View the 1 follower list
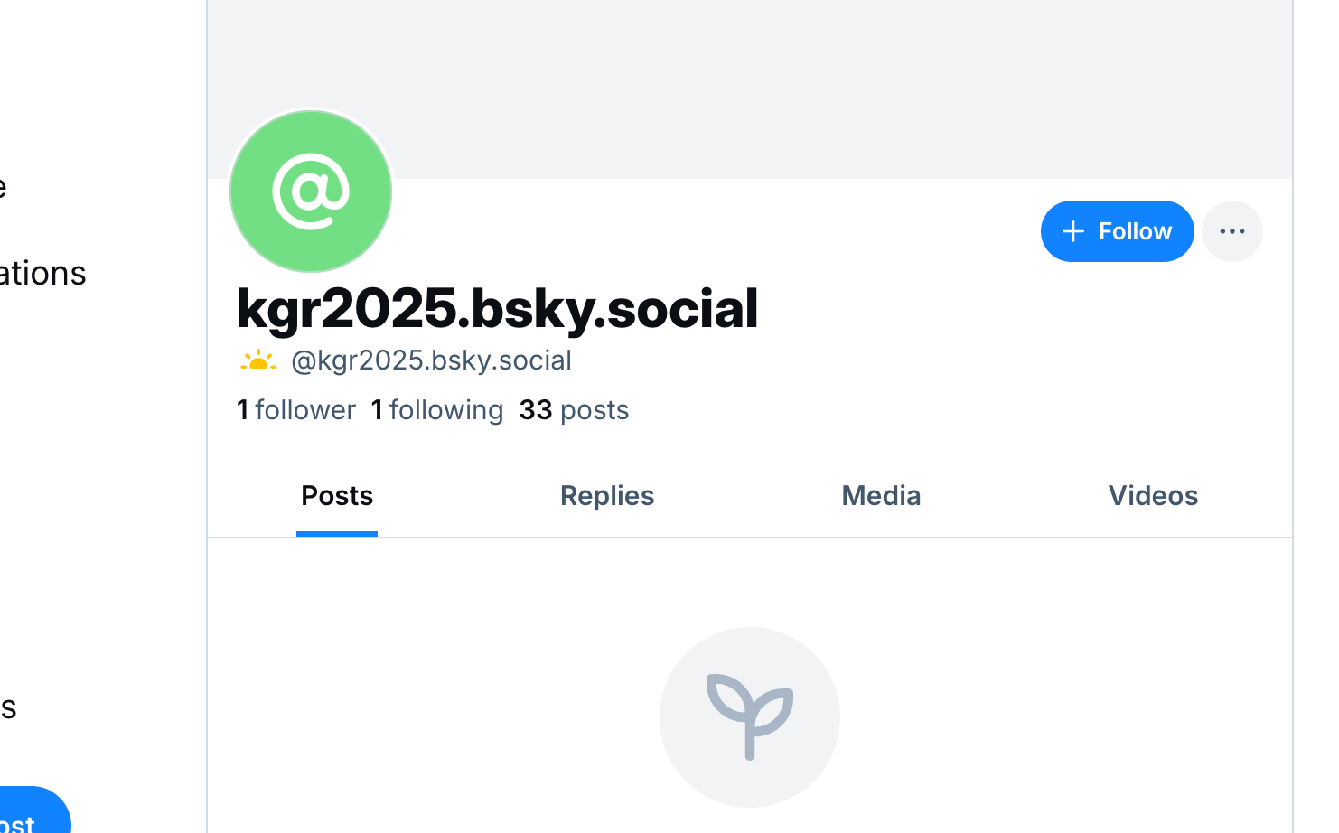This screenshot has width=1339, height=833. pyautogui.click(x=296, y=410)
